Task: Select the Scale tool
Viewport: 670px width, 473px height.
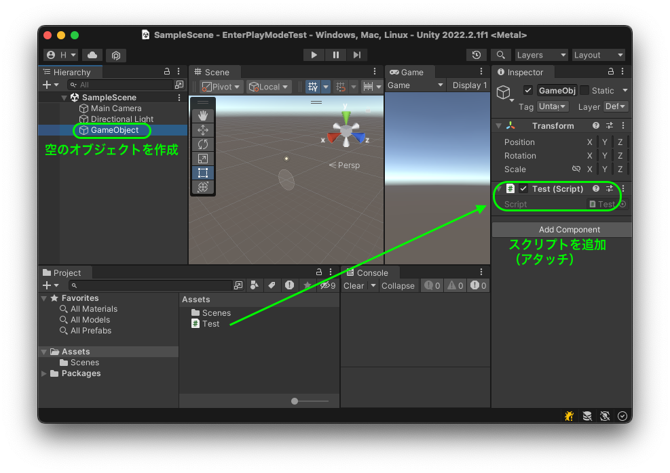Action: coord(203,159)
